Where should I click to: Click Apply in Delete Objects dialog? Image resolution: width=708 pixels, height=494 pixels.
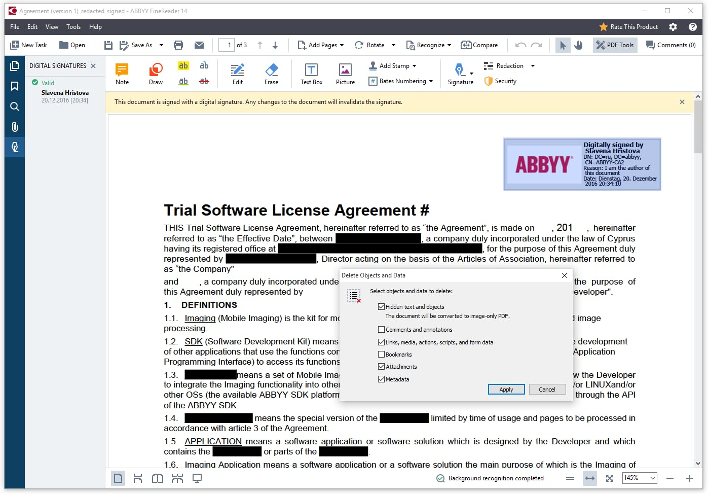tap(506, 389)
